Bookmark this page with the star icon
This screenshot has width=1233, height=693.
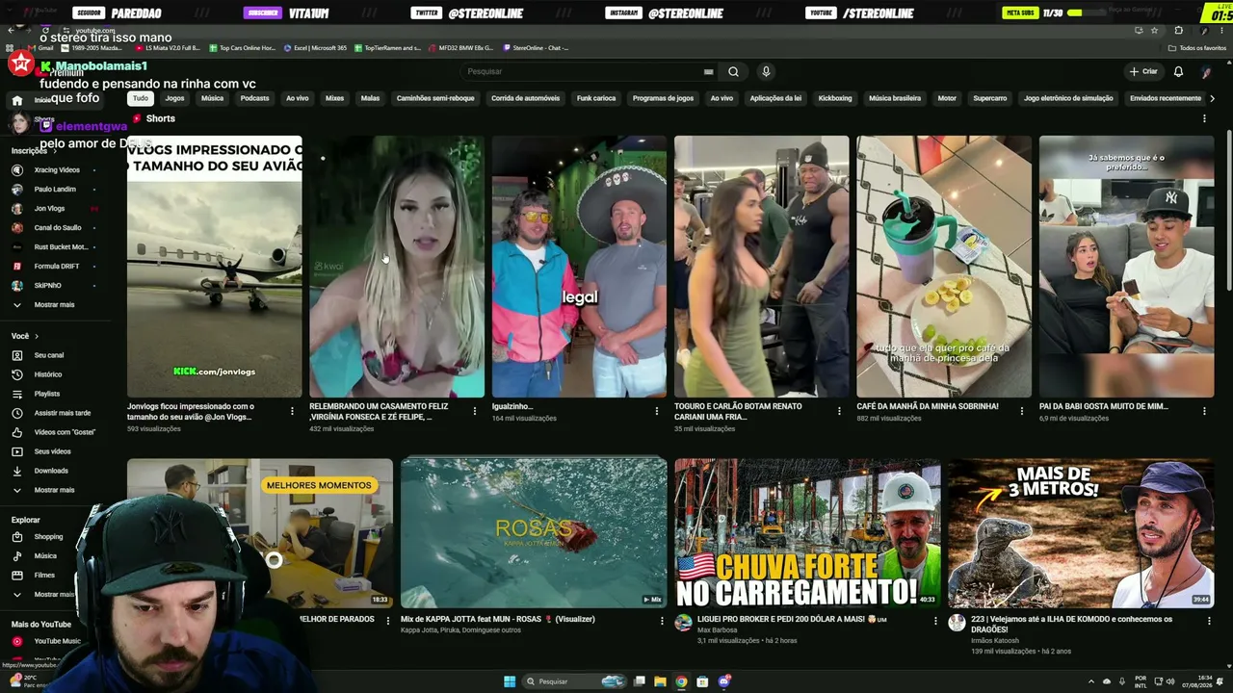click(x=1152, y=30)
